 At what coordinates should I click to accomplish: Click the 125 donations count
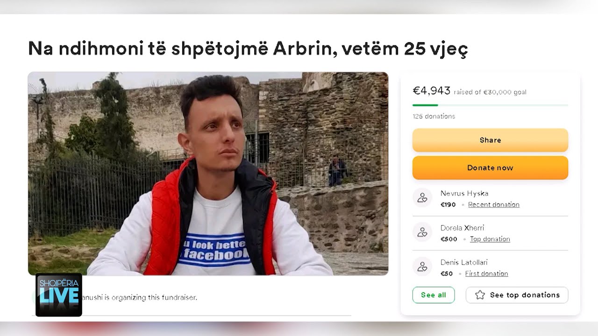(434, 116)
